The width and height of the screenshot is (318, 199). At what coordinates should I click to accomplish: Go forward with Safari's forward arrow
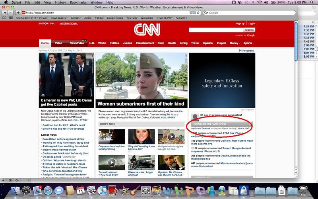click(x=10, y=13)
